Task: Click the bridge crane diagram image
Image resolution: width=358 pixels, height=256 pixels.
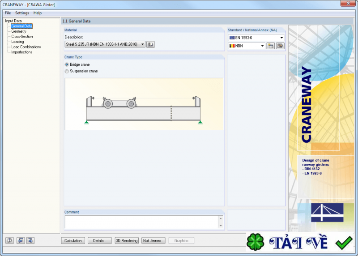Action: pyautogui.click(x=144, y=104)
